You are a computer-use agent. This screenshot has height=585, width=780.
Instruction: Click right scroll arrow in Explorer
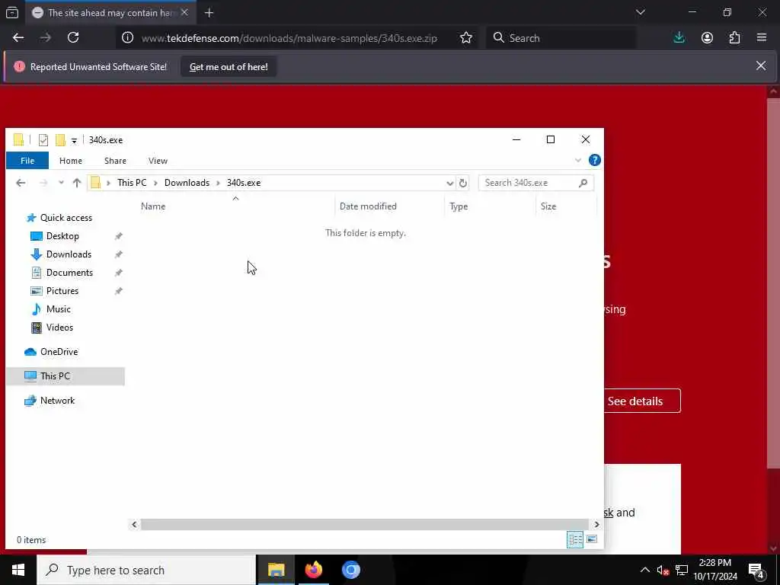[596, 525]
